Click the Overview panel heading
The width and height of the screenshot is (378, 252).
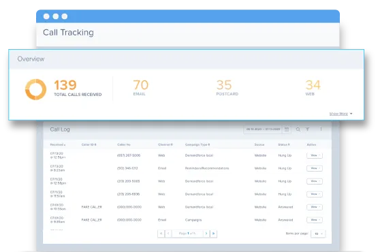point(31,59)
